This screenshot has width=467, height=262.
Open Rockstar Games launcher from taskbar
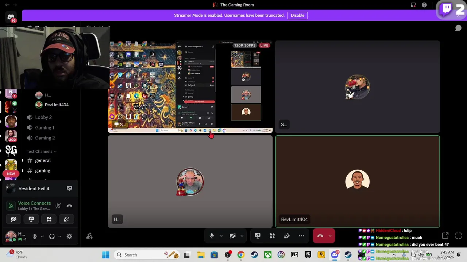coord(321,255)
